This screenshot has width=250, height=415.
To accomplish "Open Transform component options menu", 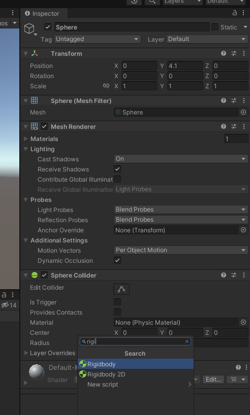I will 243,53.
